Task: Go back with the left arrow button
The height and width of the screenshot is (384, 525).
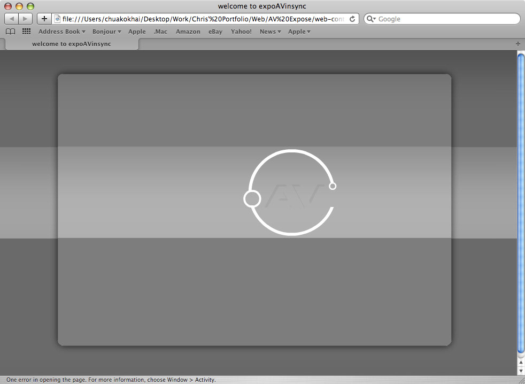Action: 11,19
